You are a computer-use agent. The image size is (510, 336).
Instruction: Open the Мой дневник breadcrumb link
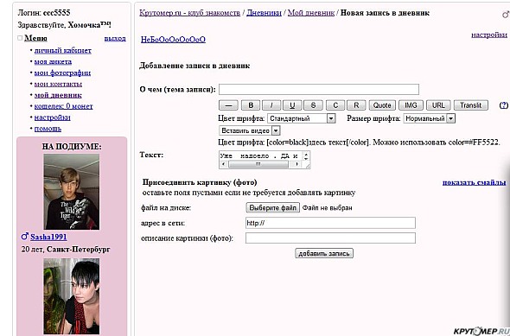point(311,13)
